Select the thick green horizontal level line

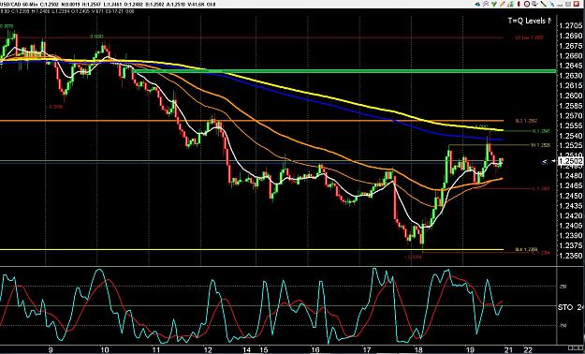coord(344,71)
